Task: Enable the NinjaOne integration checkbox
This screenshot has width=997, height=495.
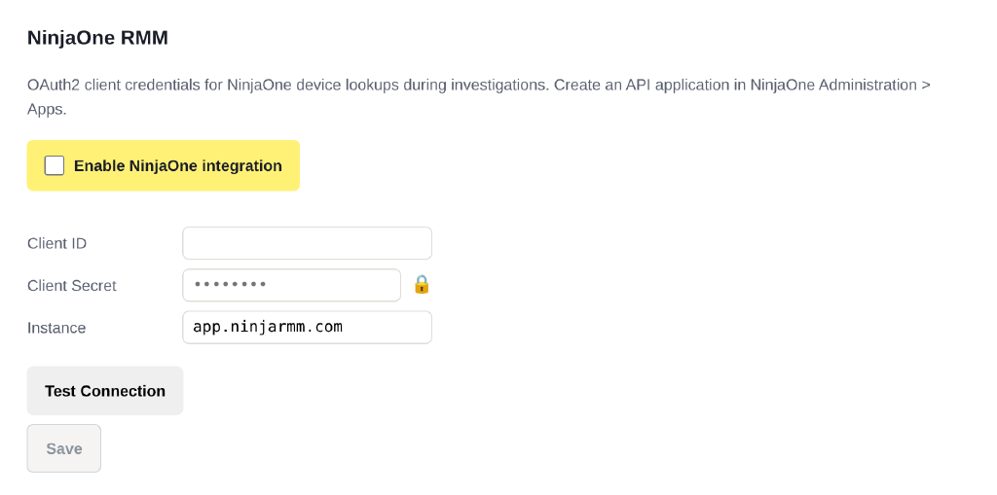Action: coord(55,166)
